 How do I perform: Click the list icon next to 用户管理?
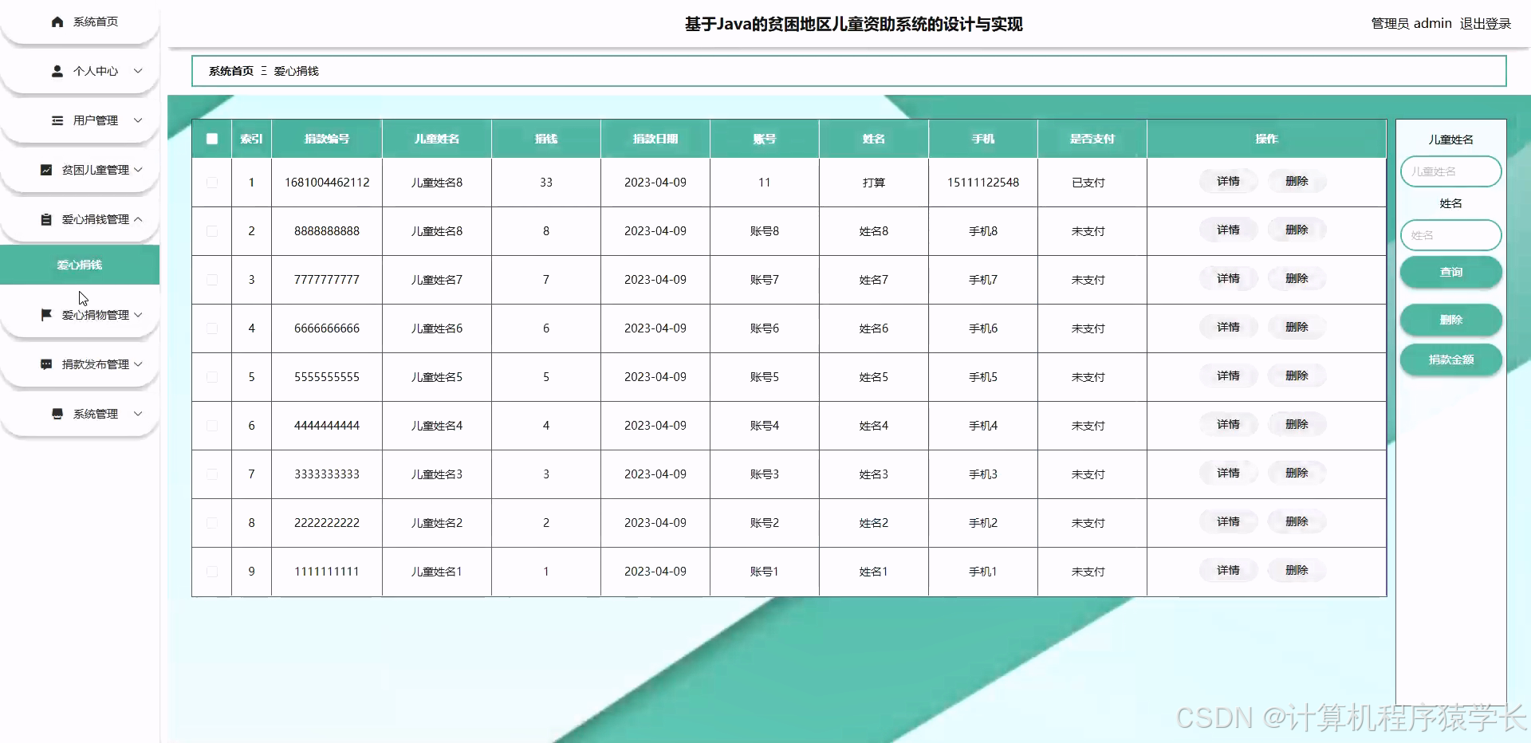[x=57, y=120]
